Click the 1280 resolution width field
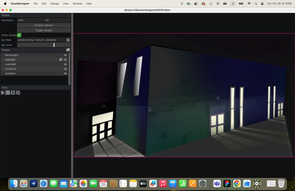Viewport: 295px width, 191px height. coord(29,20)
